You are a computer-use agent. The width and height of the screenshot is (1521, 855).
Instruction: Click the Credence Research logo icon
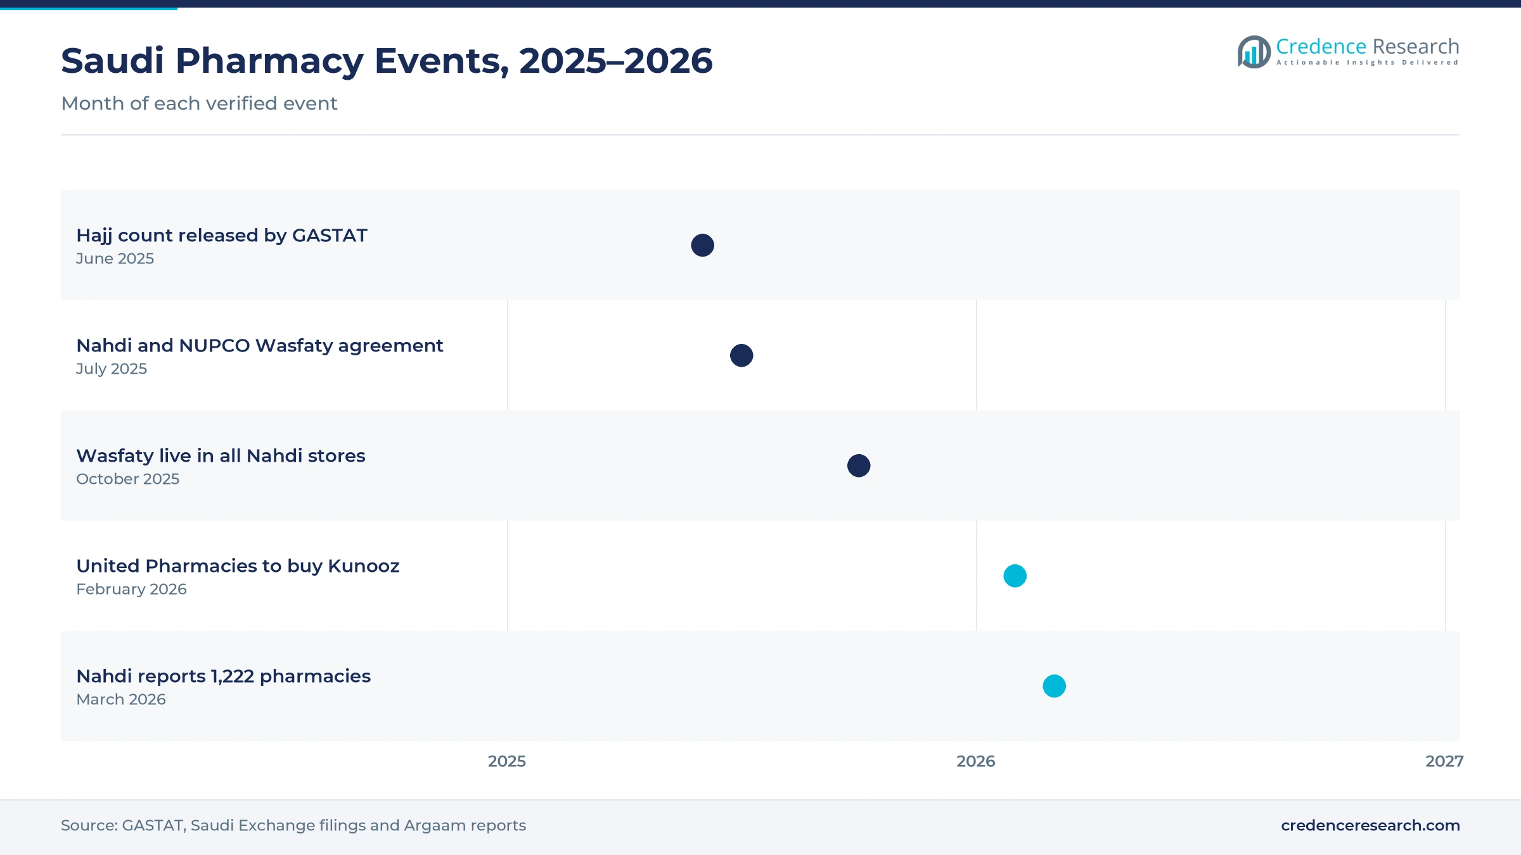pyautogui.click(x=1254, y=52)
